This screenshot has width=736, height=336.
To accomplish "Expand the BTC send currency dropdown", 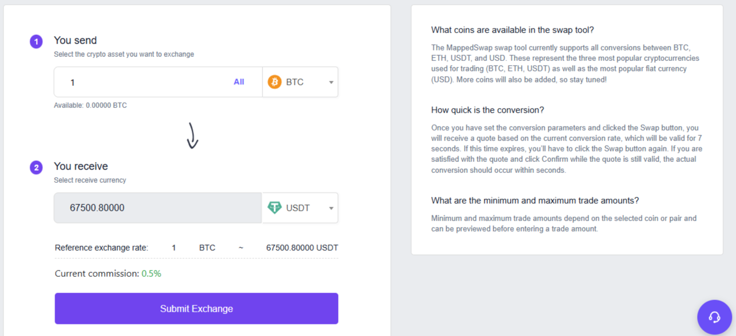I will (331, 82).
